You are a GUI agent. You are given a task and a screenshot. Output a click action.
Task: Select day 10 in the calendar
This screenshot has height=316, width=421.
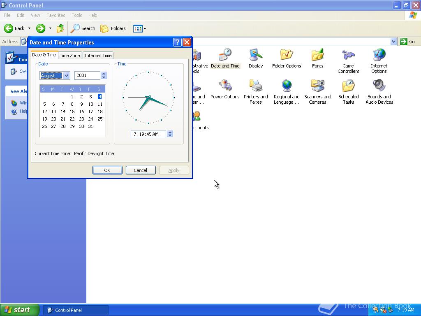[90, 104]
